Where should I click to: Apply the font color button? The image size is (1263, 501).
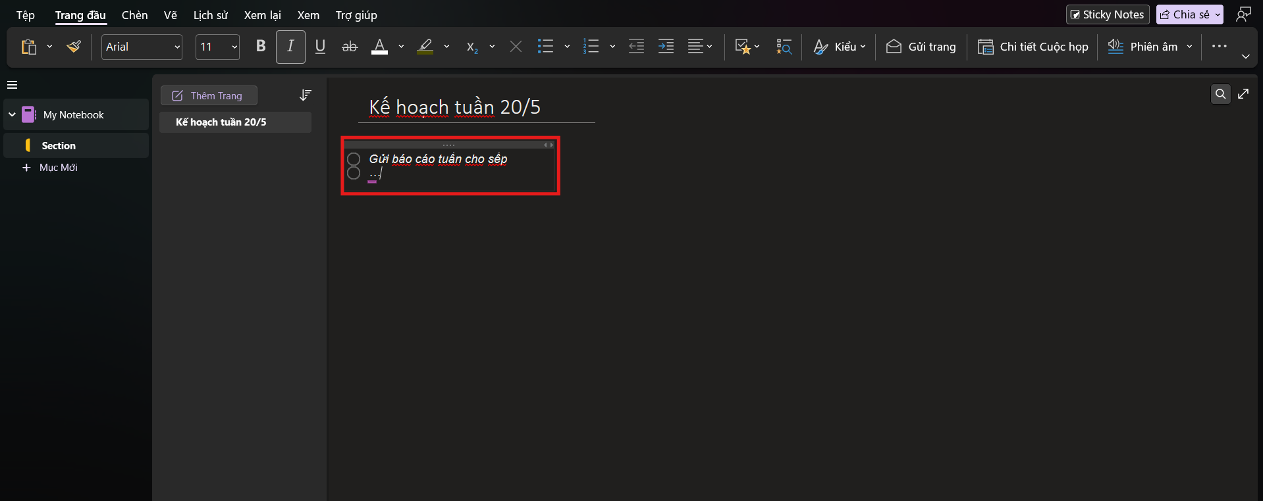pyautogui.click(x=379, y=47)
